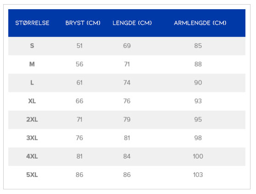
Task: Select length value 74 for size L
Action: coord(127,83)
